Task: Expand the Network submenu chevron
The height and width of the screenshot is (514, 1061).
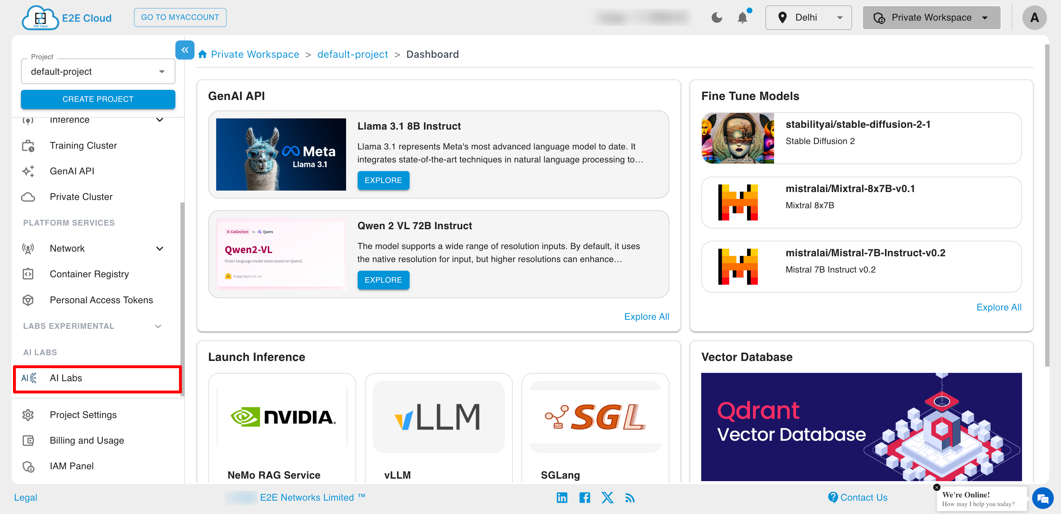Action: coord(160,248)
